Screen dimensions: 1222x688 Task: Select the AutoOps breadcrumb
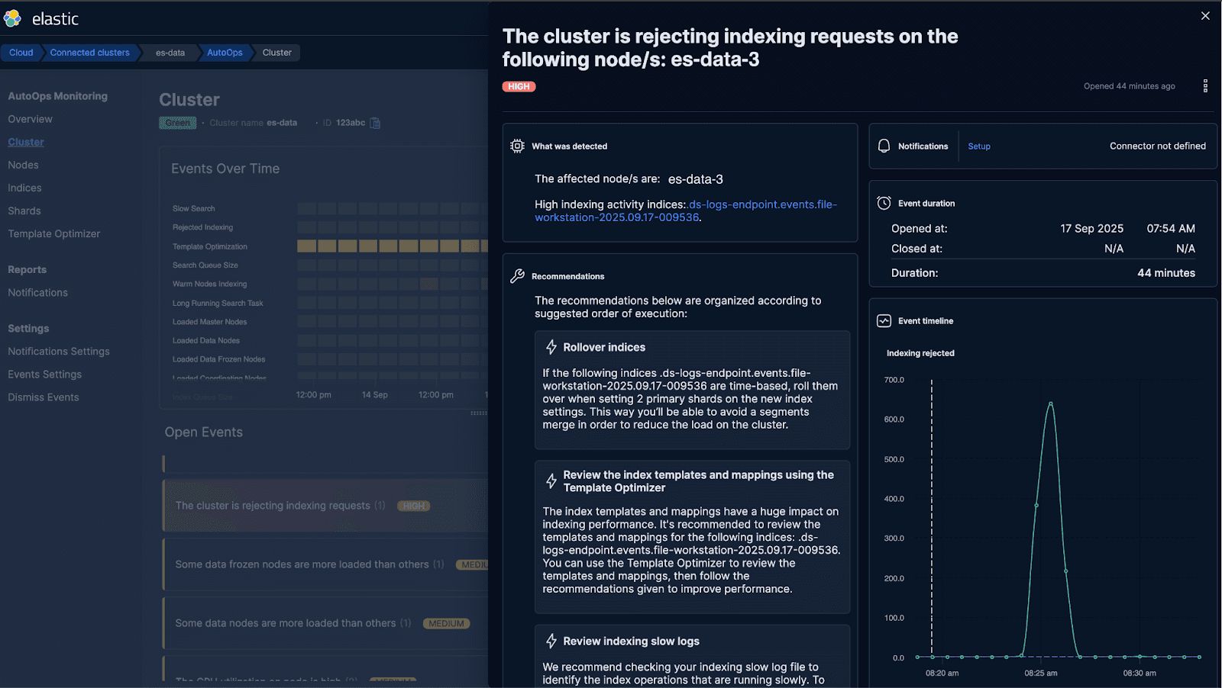click(x=225, y=53)
